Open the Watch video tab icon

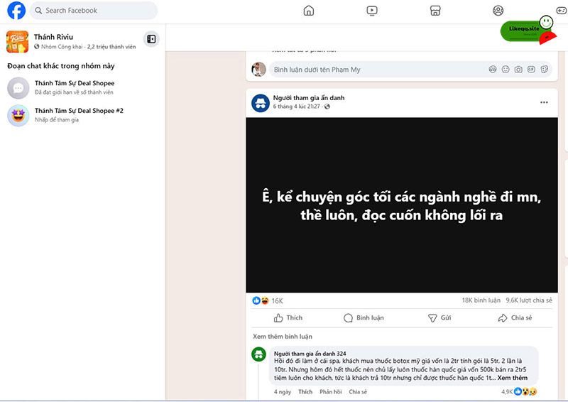click(x=371, y=11)
